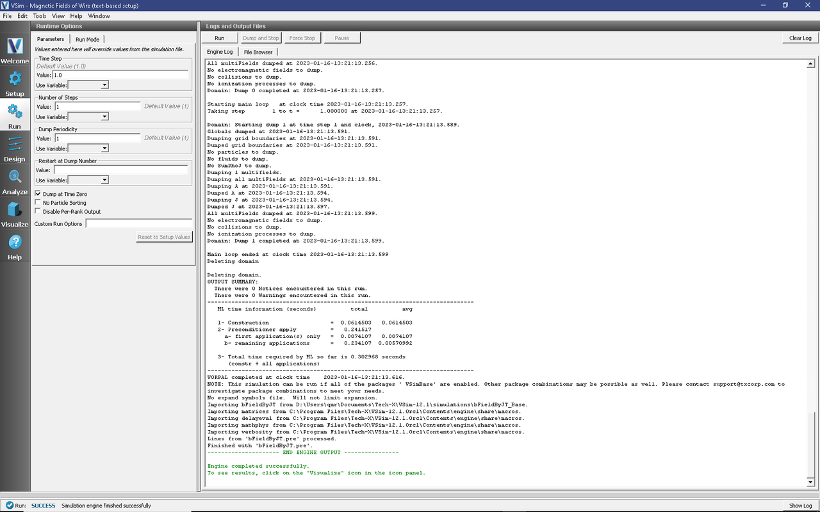The width and height of the screenshot is (820, 512).
Task: Click the Restart at Dump Number Value field
Action: tap(121, 170)
